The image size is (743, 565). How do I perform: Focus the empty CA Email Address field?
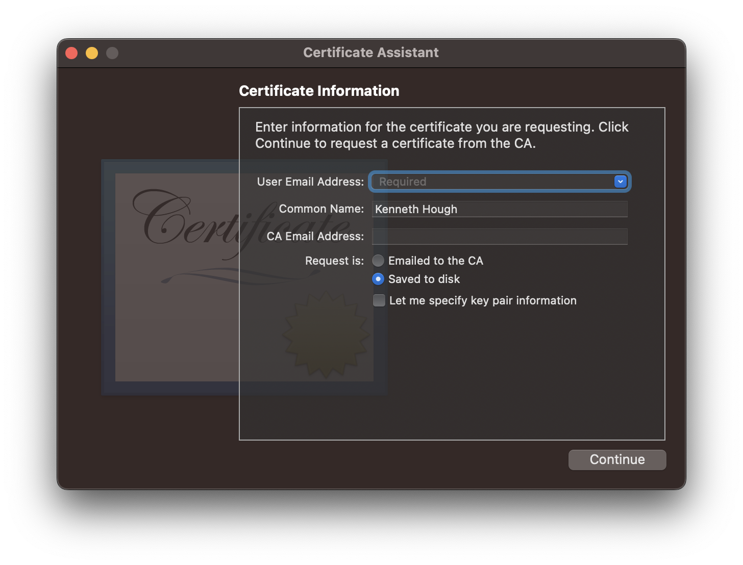(499, 237)
